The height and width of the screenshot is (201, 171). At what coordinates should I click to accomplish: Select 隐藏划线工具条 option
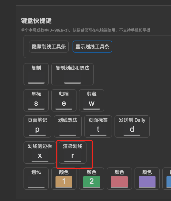click(x=49, y=46)
